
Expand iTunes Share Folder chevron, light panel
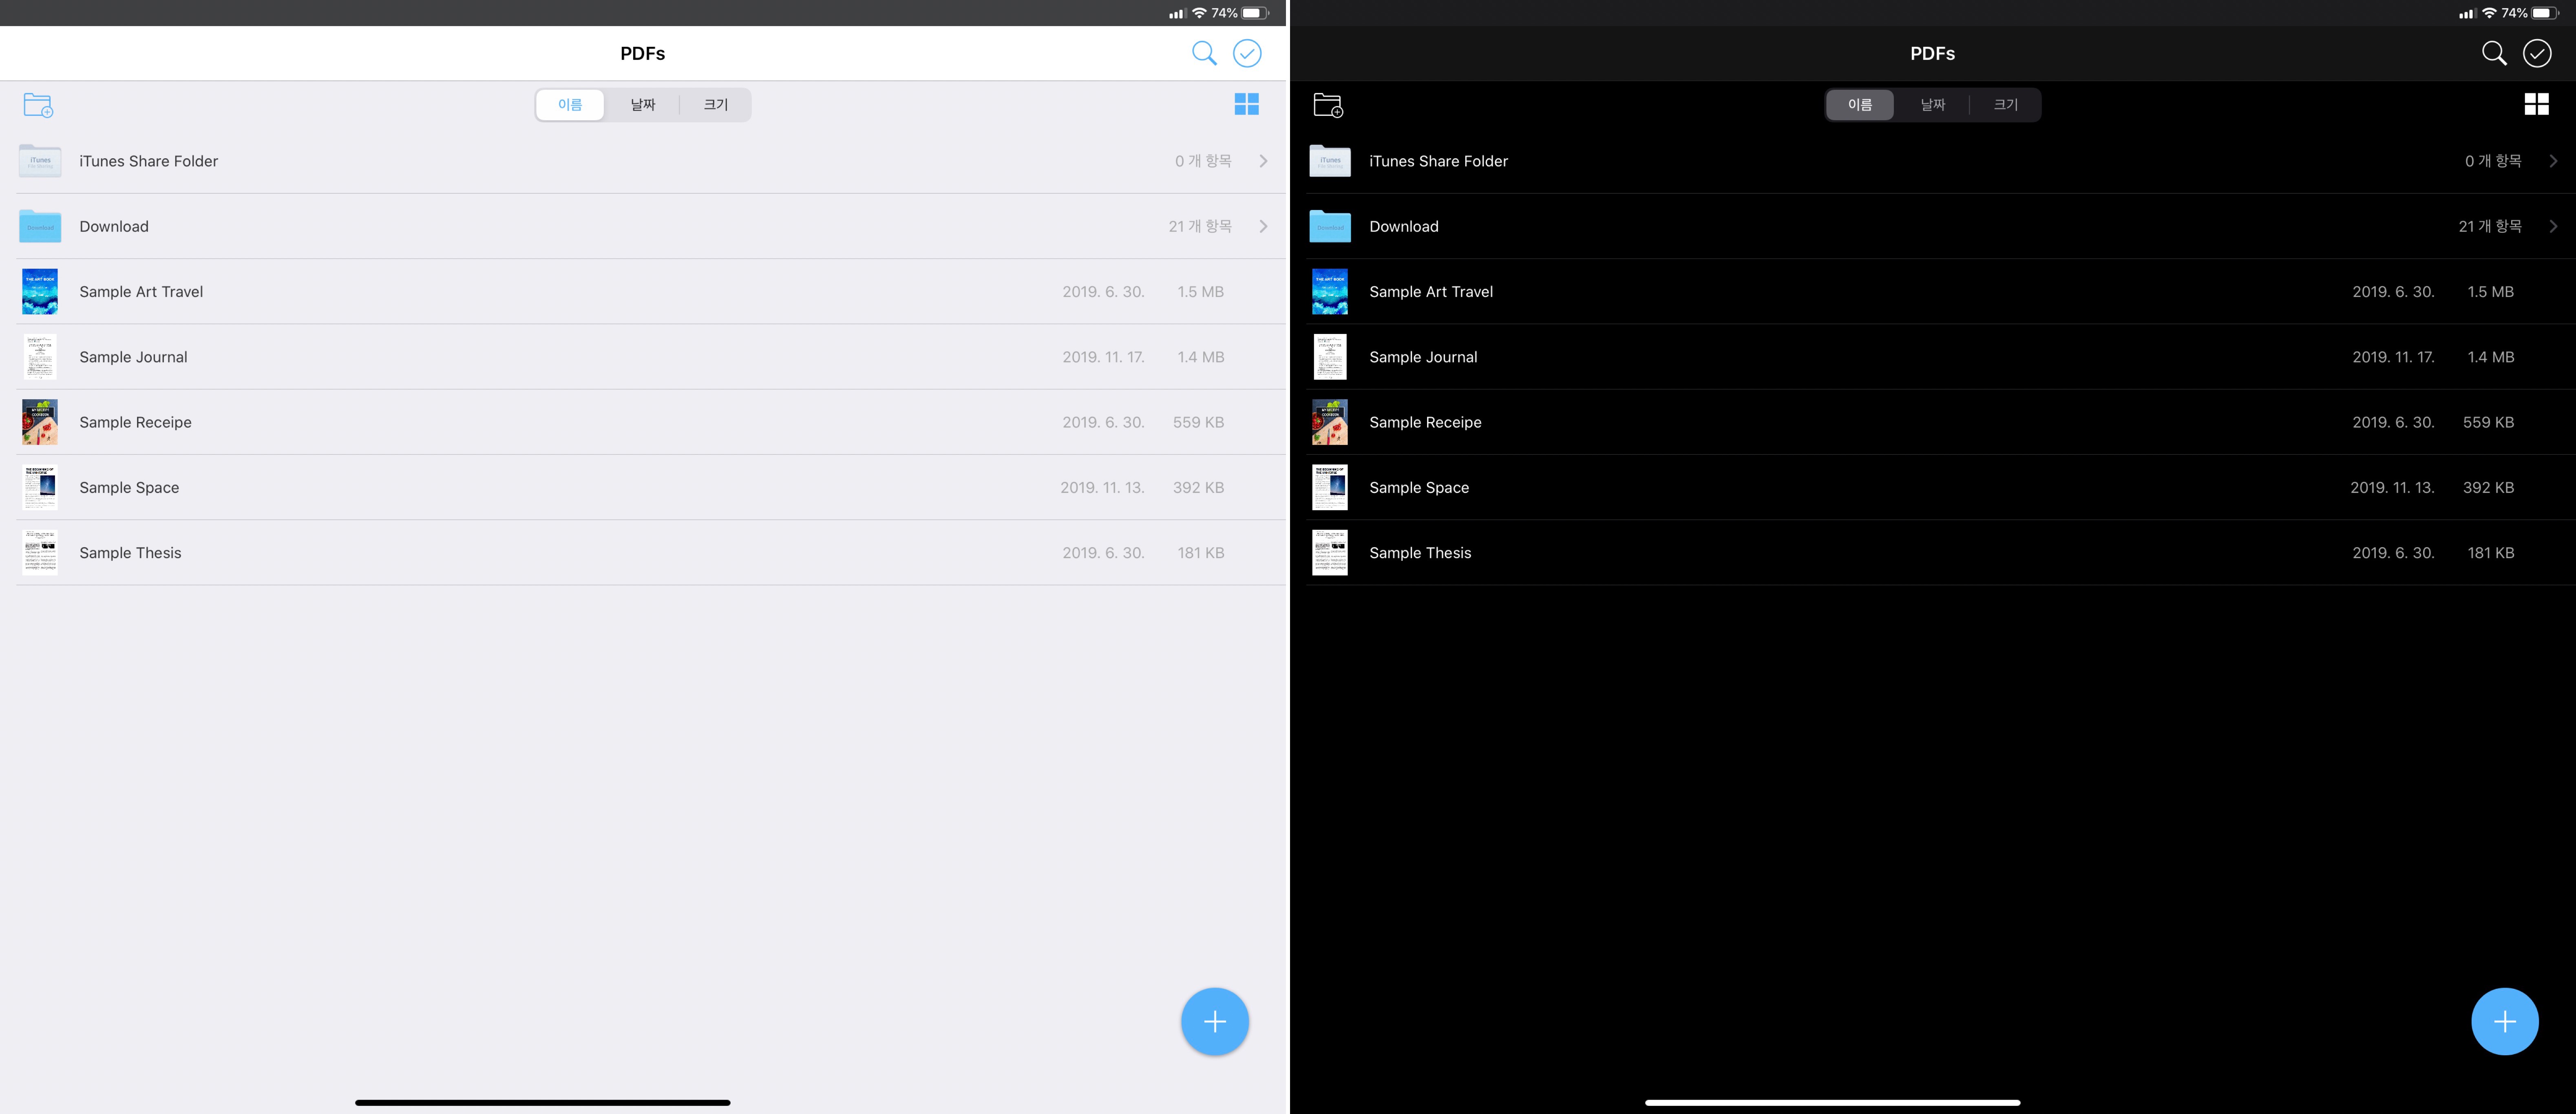point(1263,161)
